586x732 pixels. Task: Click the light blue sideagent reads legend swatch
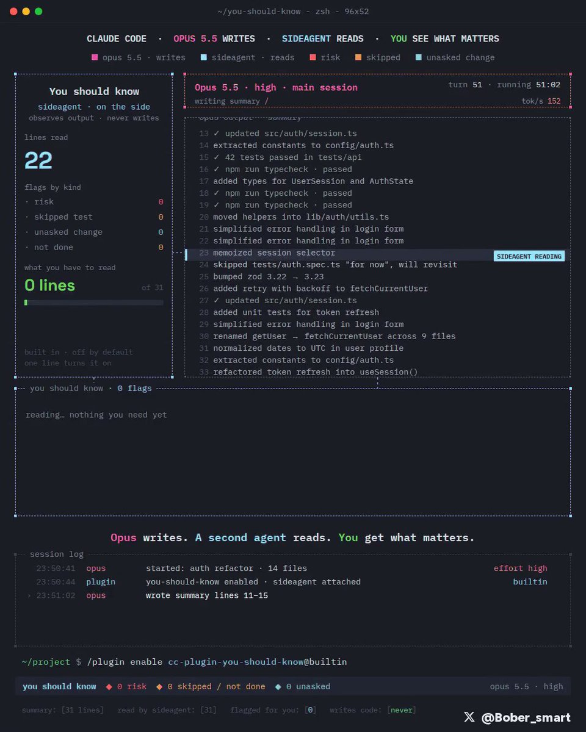(204, 57)
